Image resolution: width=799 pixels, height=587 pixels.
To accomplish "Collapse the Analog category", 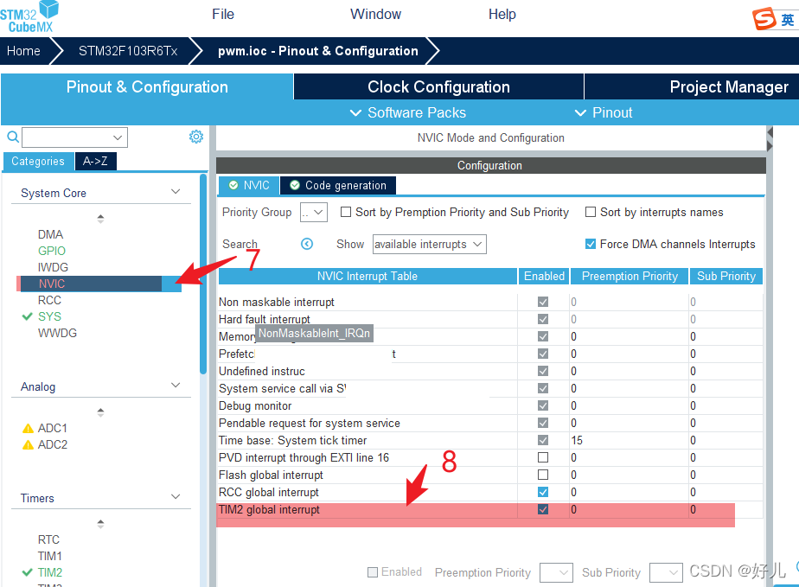I will (176, 386).
